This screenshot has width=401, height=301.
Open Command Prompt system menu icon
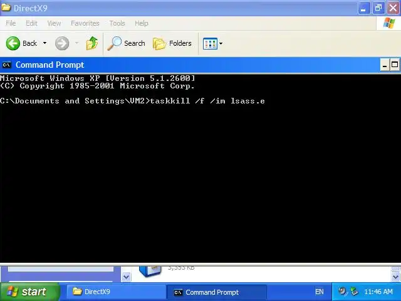[7, 65]
